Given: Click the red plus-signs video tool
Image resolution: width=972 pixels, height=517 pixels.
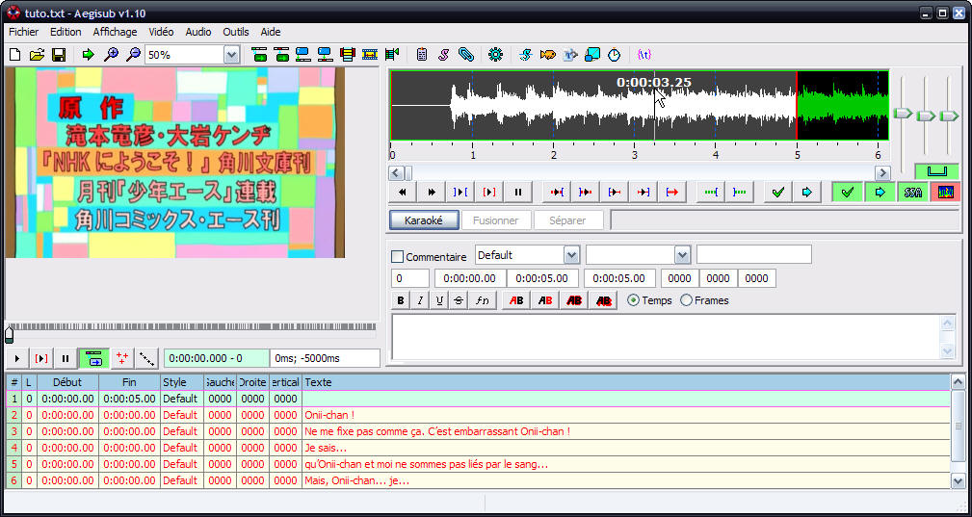Looking at the screenshot, I should 122,358.
